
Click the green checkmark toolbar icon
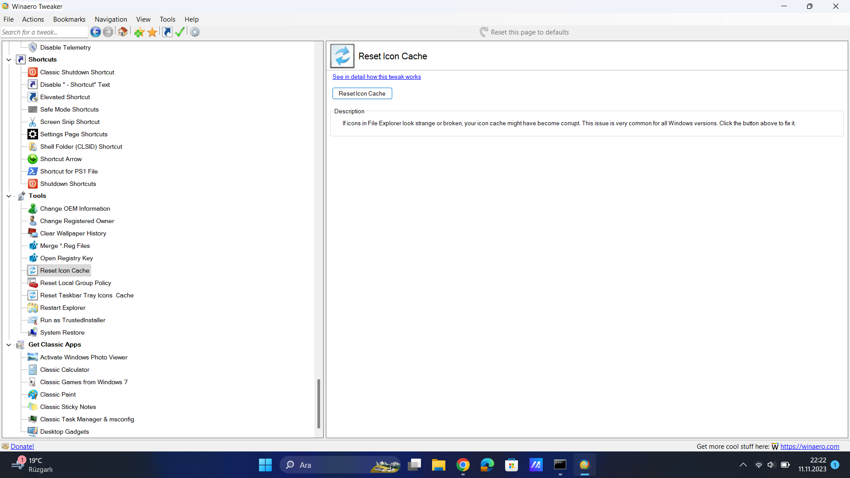click(x=180, y=32)
